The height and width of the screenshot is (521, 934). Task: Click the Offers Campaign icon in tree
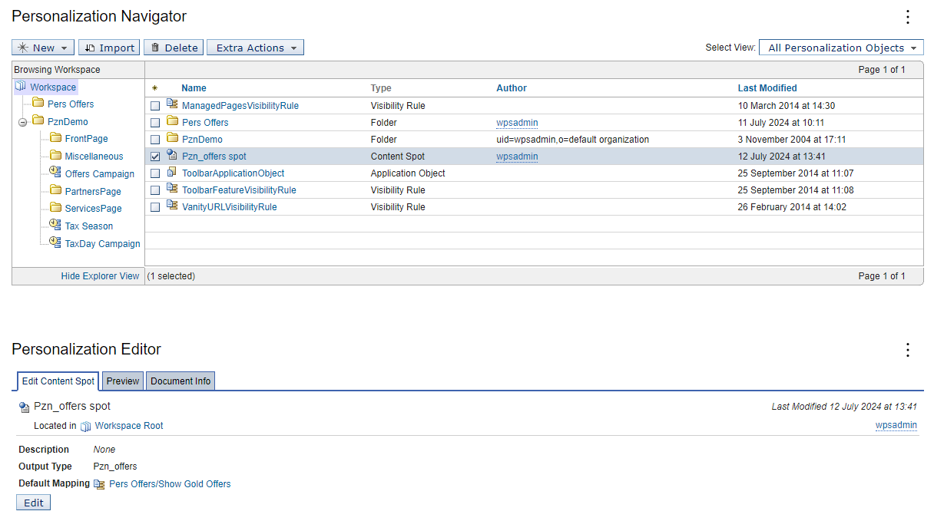[55, 173]
